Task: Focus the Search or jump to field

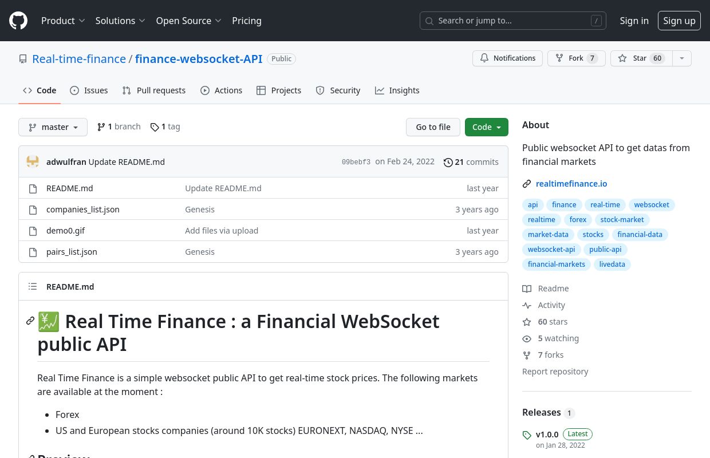Action: click(x=512, y=21)
